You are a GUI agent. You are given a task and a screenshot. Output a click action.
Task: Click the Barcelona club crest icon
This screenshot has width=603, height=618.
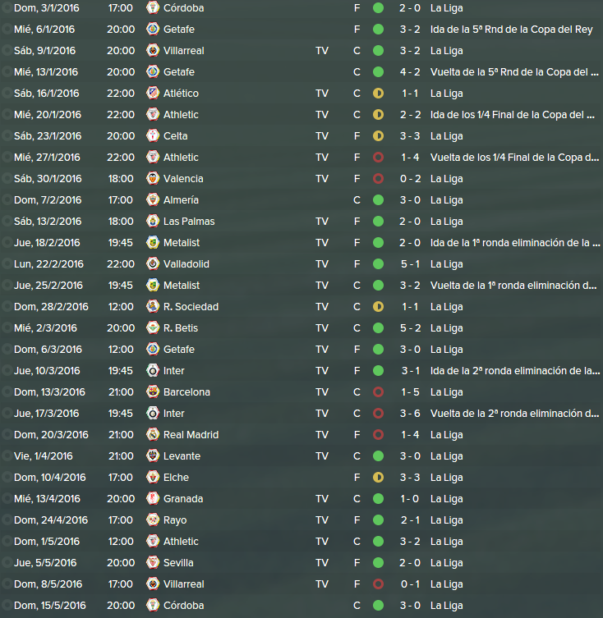click(153, 391)
